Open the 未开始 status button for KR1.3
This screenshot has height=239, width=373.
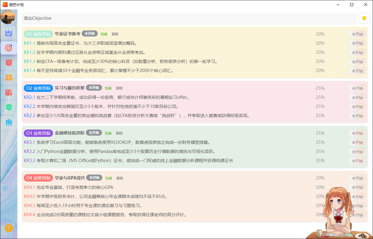(x=357, y=62)
